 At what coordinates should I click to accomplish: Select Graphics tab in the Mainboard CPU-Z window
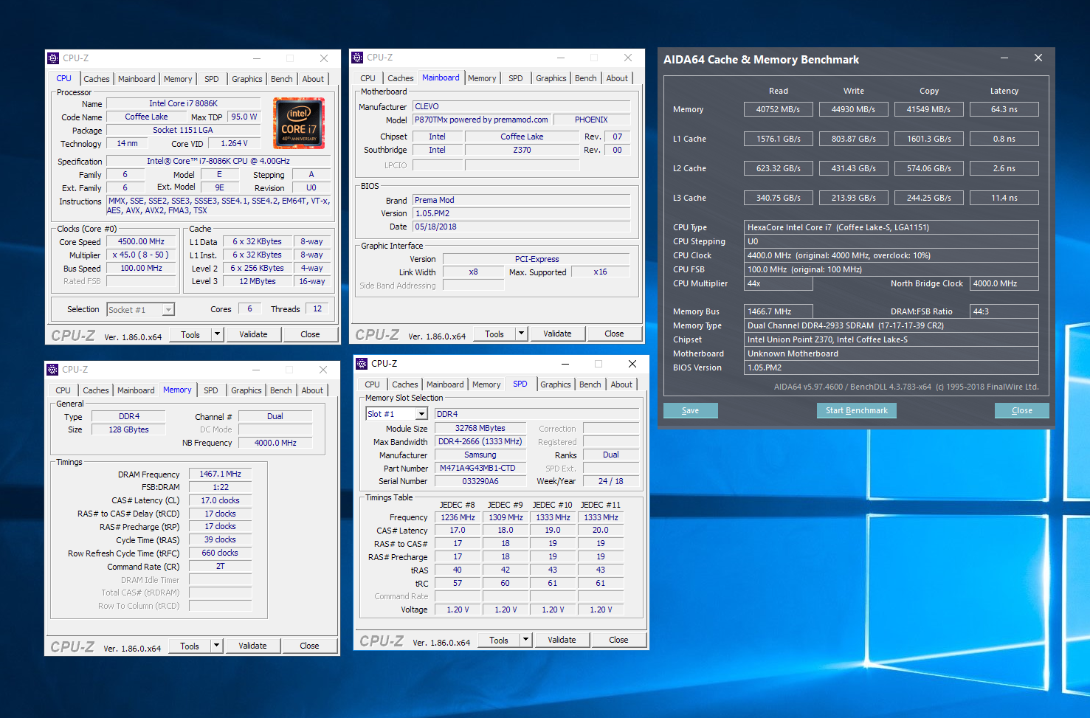[551, 78]
